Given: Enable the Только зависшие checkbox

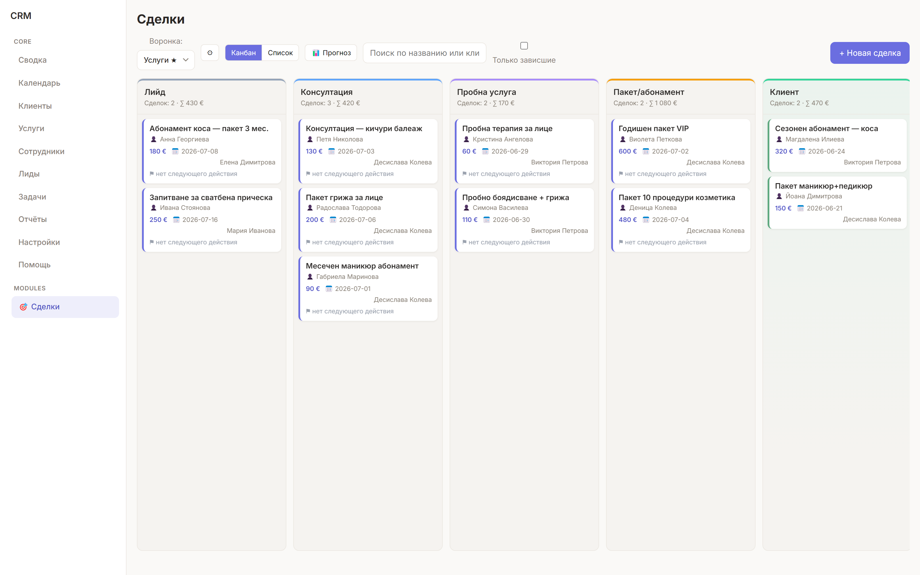Looking at the screenshot, I should (x=524, y=46).
